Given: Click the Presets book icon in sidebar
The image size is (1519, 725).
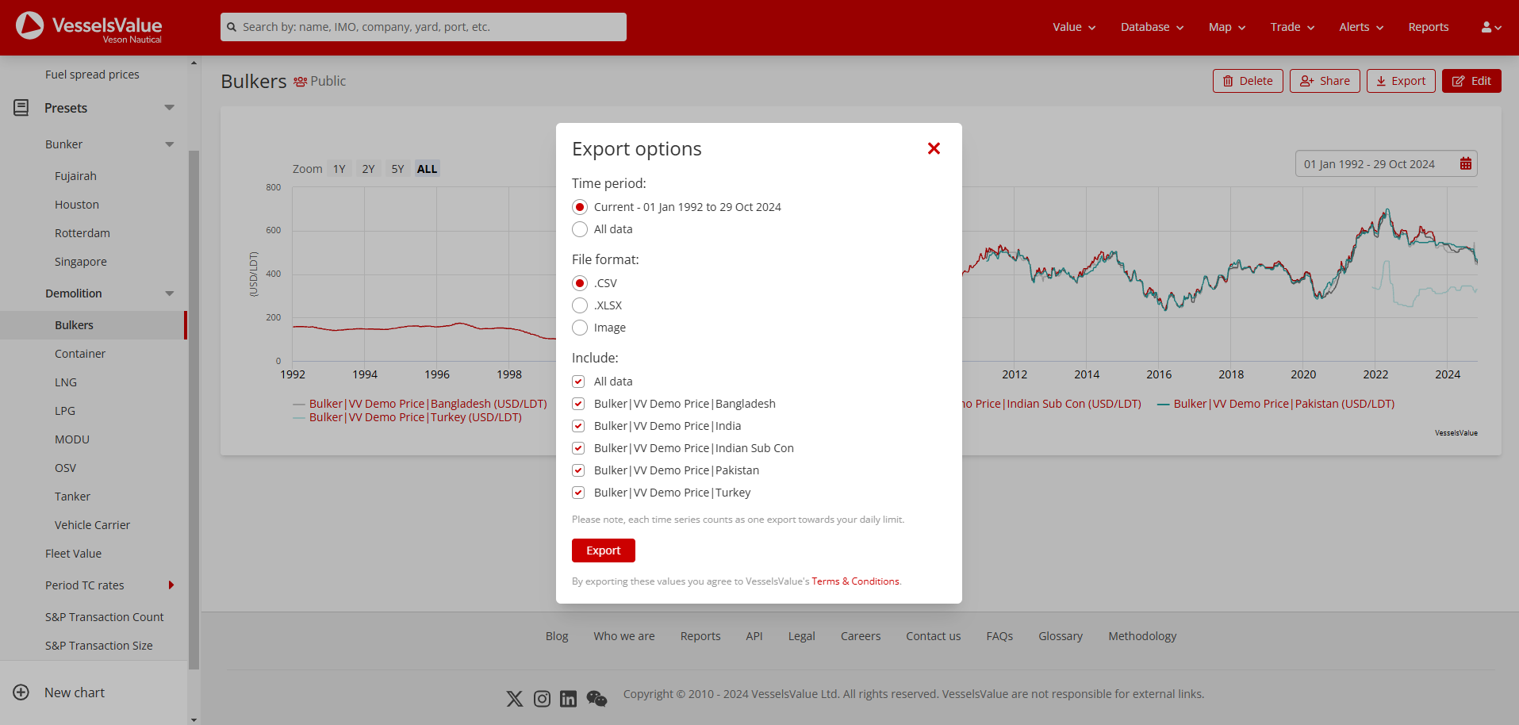Looking at the screenshot, I should pyautogui.click(x=20, y=107).
